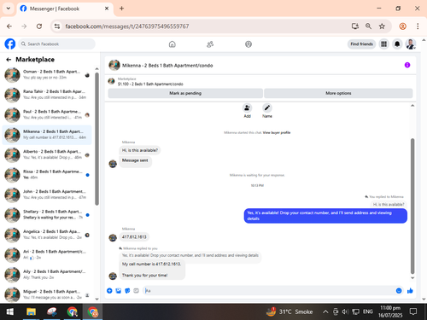Open the Facebook menu grid icon

[384, 44]
